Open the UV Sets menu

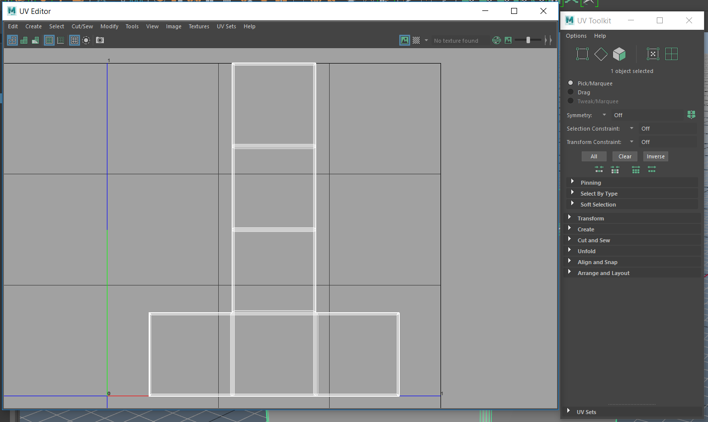coord(226,26)
